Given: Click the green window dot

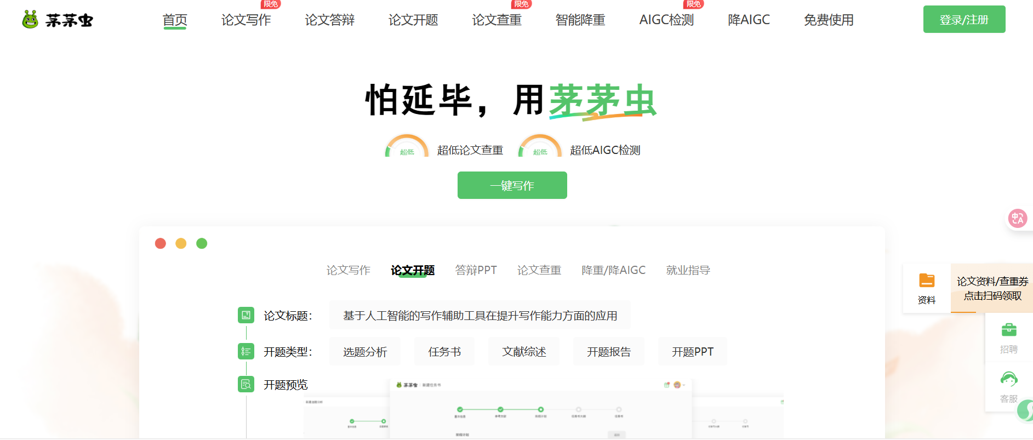Looking at the screenshot, I should 202,243.
